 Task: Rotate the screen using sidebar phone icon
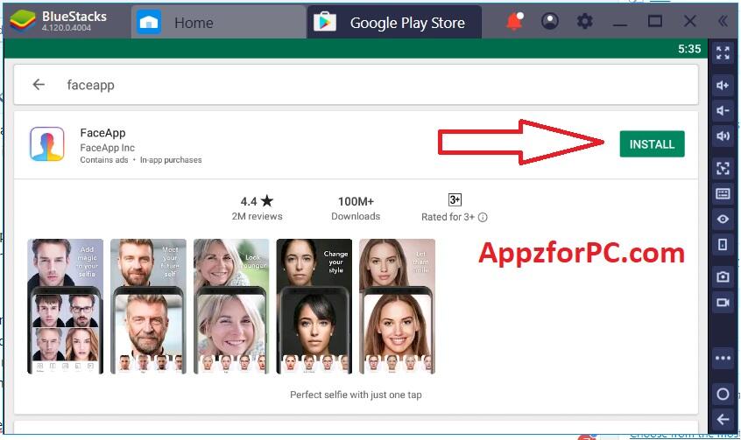pyautogui.click(x=723, y=245)
